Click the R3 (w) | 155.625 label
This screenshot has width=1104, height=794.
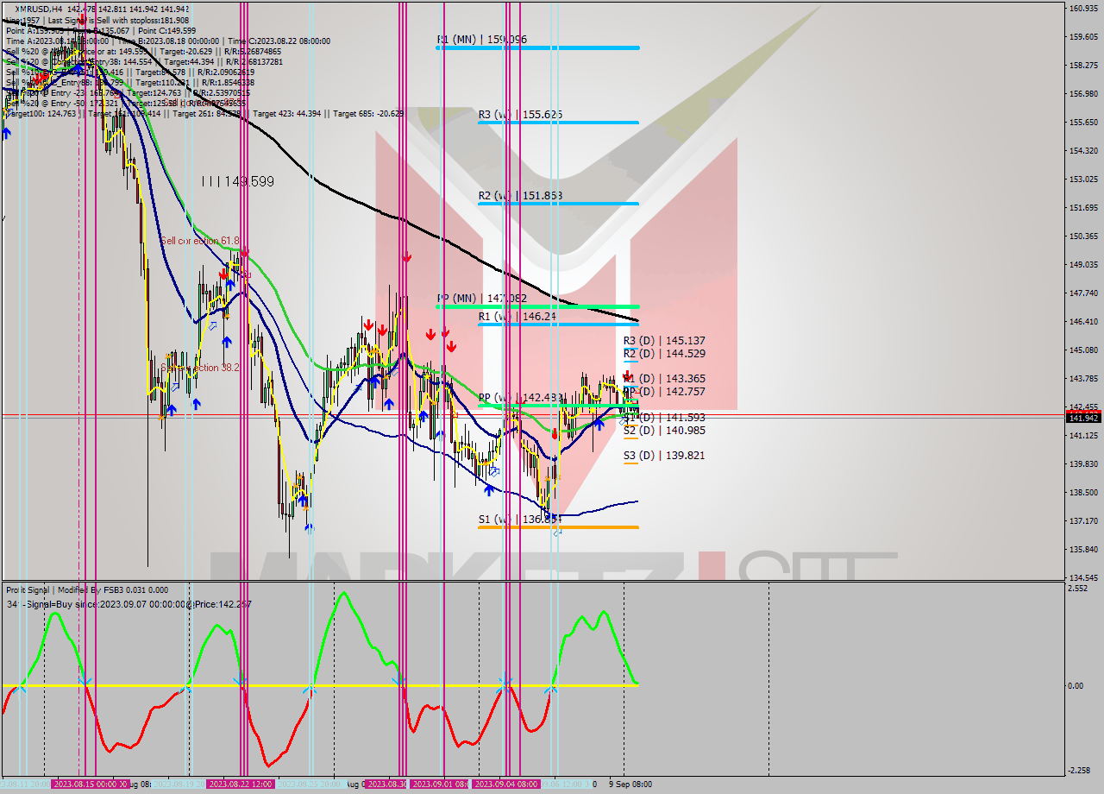point(520,114)
